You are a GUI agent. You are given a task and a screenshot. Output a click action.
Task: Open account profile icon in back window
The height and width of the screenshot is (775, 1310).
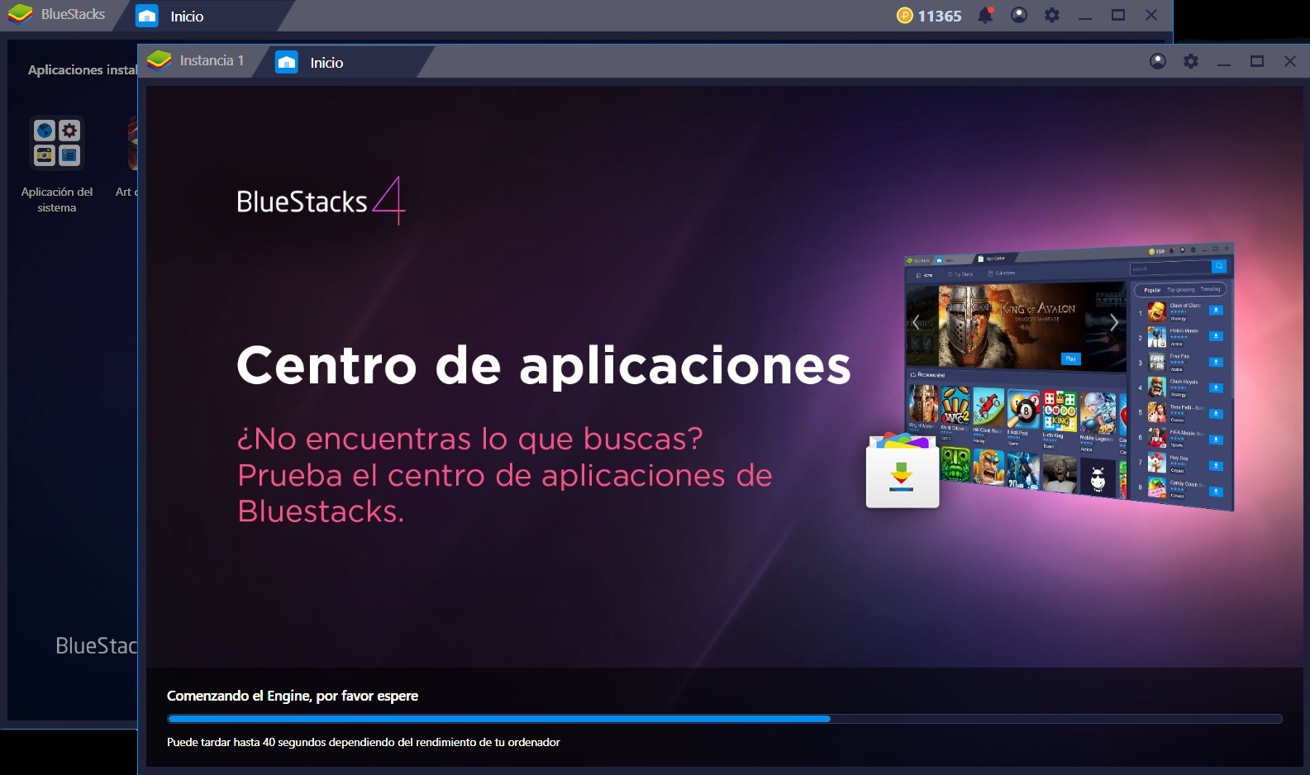pos(1019,15)
